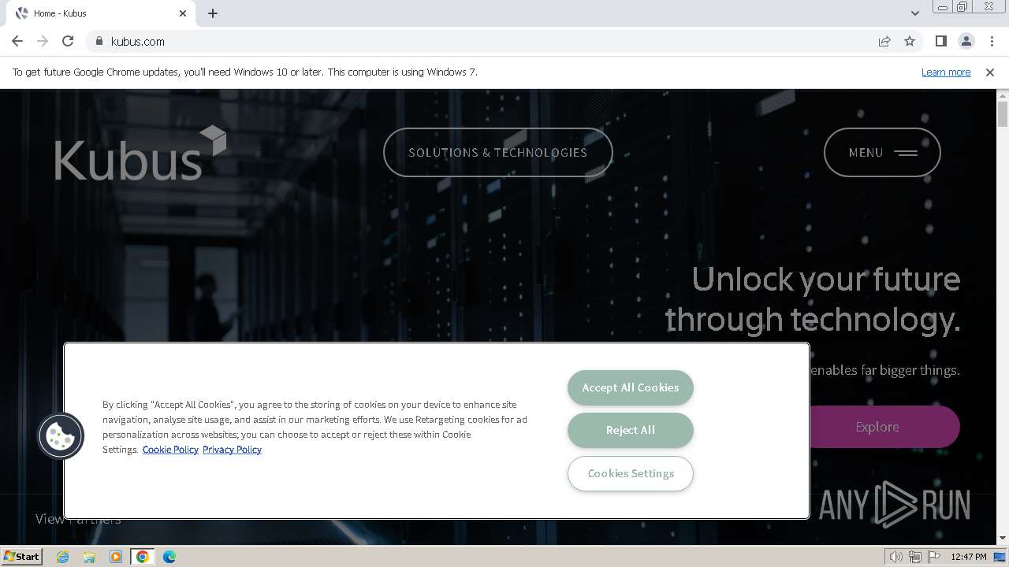The image size is (1009, 567).
Task: Click Reject All cookies button
Action: pyautogui.click(x=631, y=430)
